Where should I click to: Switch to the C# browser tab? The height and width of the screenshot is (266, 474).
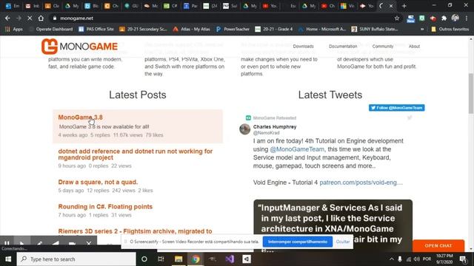point(170,6)
